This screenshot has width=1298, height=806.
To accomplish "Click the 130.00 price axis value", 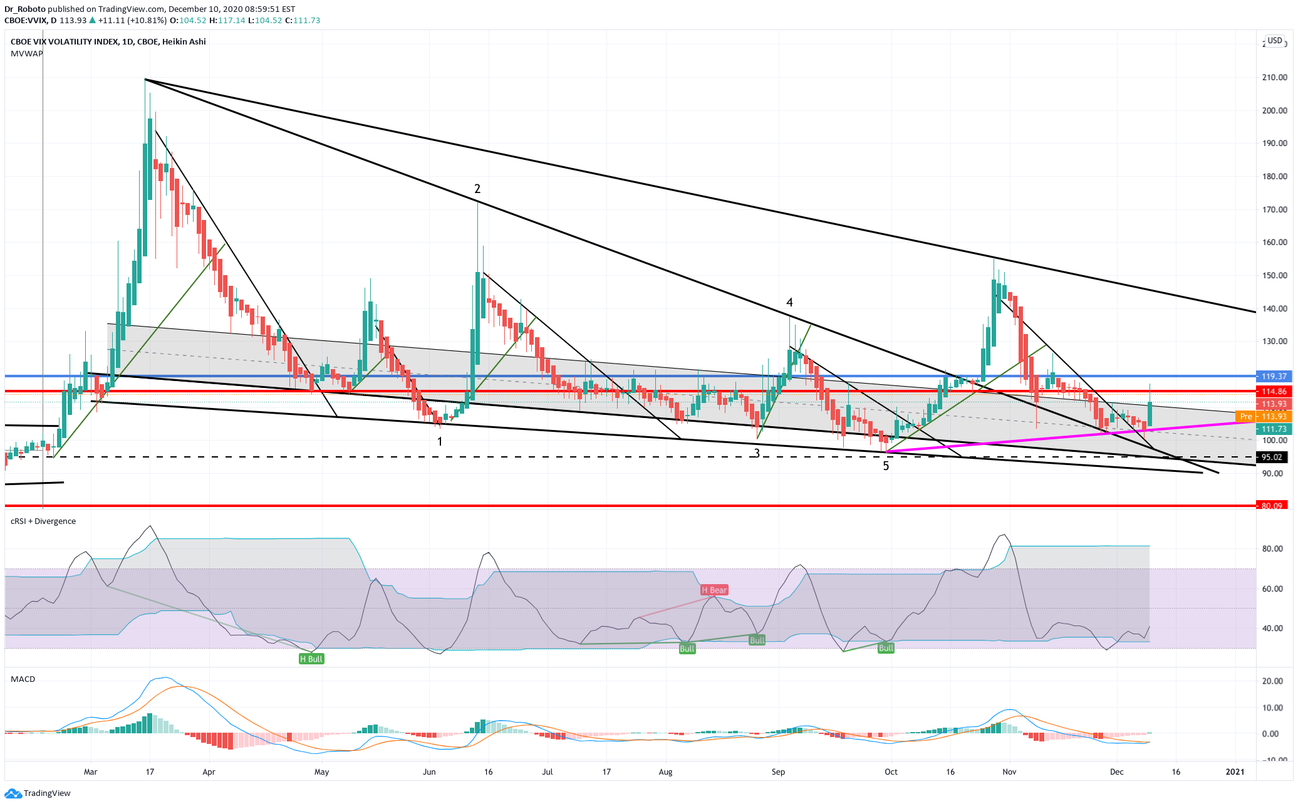I will pyautogui.click(x=1275, y=342).
